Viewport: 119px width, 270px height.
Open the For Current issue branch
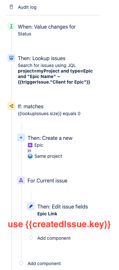tap(47, 181)
